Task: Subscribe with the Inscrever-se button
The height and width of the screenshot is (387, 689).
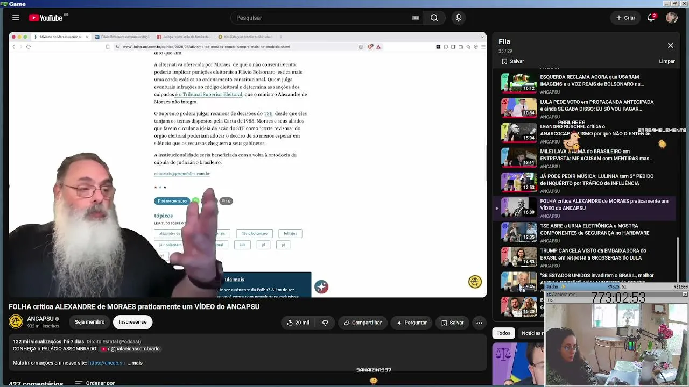Action: [132, 322]
